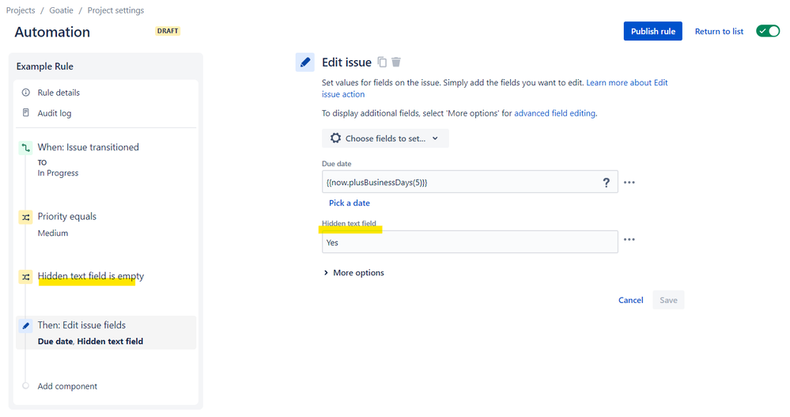Open Hidden text field's three-dot menu
Screen dimensions: 790x417
click(x=629, y=240)
